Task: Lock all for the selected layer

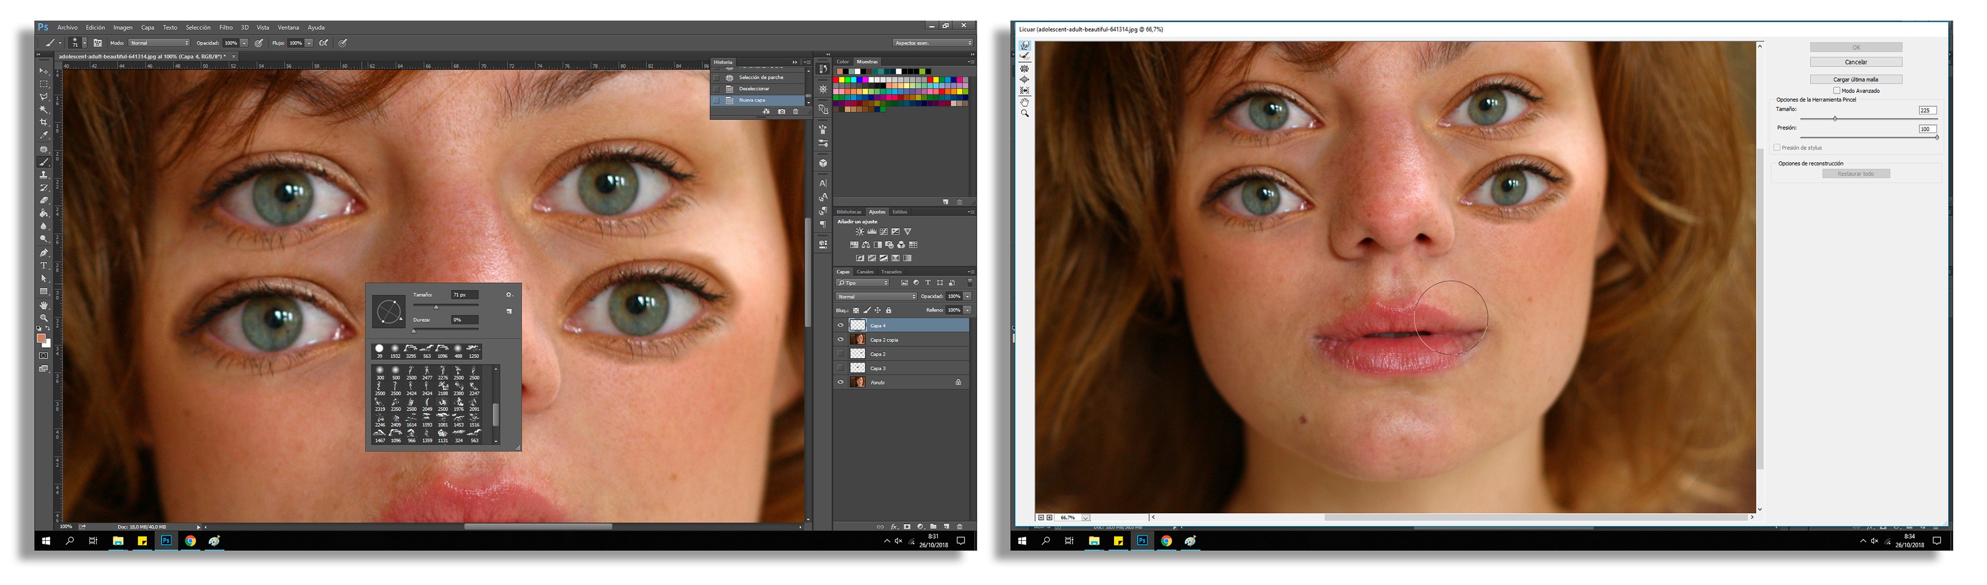Action: 888,311
